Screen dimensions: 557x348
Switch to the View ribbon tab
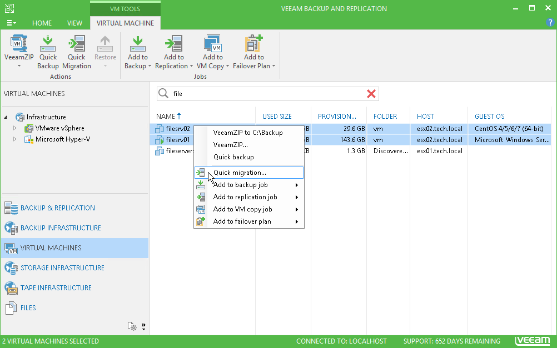[x=74, y=23]
